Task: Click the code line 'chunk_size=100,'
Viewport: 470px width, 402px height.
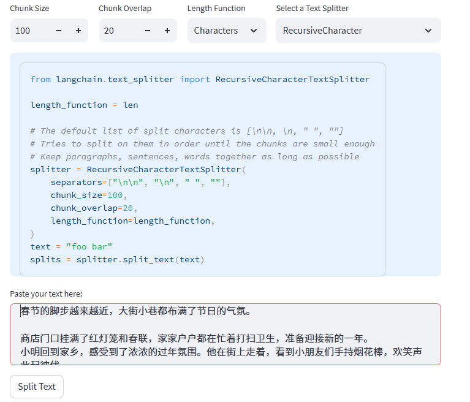Action: (89, 195)
